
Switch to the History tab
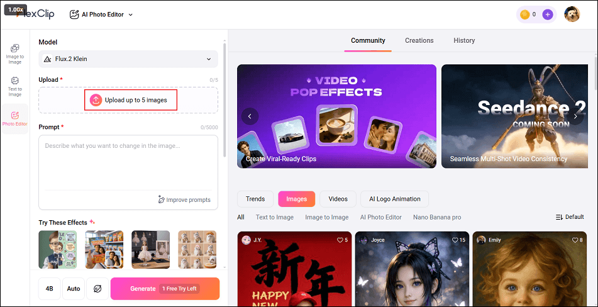point(464,40)
